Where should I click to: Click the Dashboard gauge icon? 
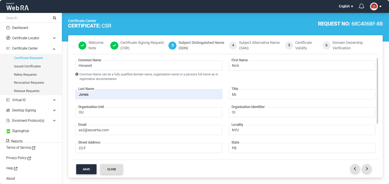8,28
